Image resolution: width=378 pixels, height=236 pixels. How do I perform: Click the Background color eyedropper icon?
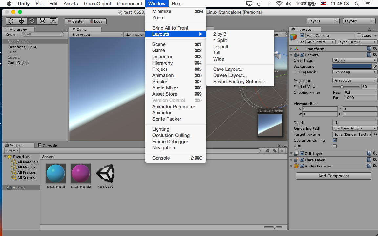click(375, 66)
